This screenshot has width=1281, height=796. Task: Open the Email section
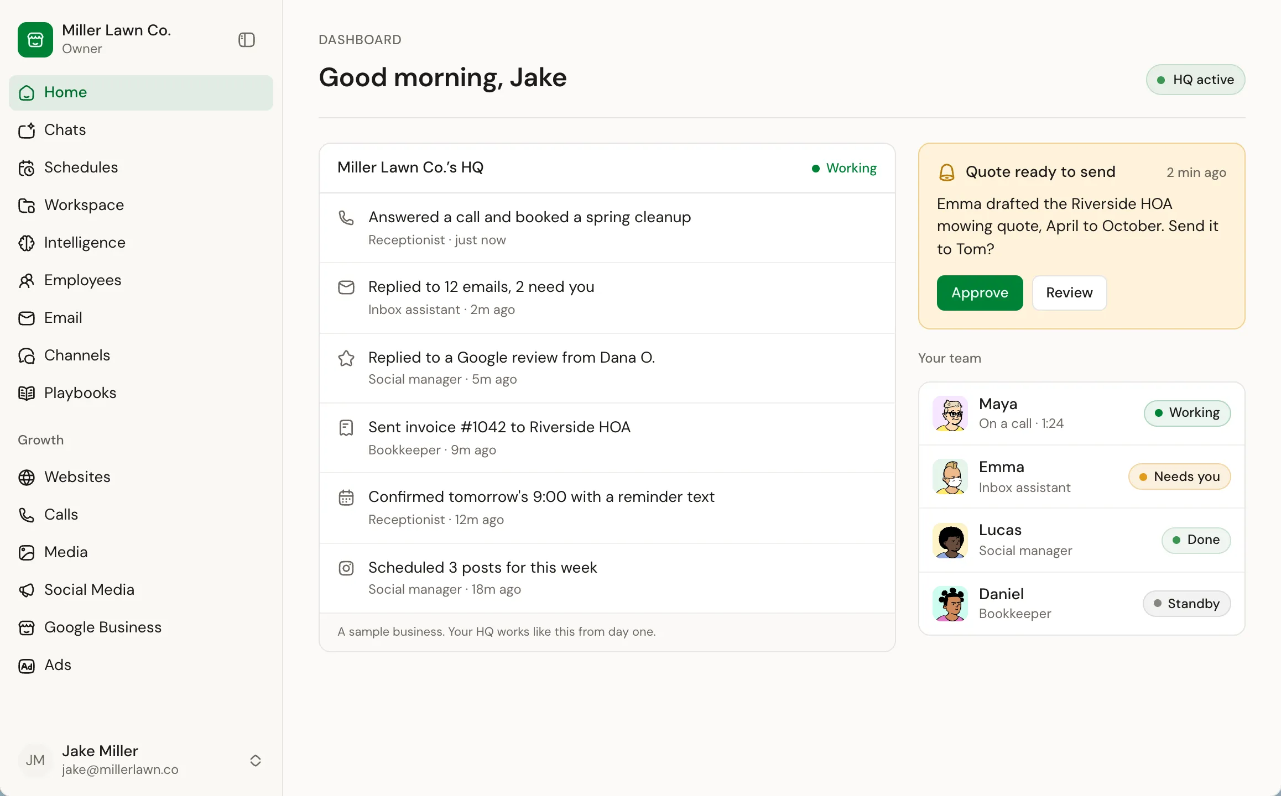pos(141,318)
